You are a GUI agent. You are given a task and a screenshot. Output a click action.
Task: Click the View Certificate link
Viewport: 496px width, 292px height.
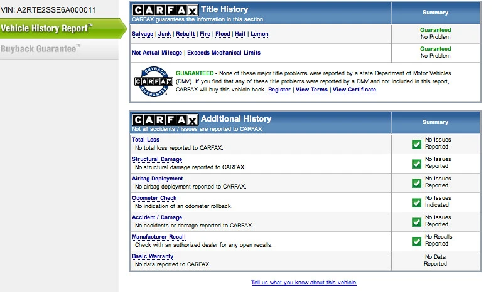click(354, 90)
